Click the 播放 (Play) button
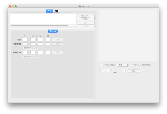The image size is (167, 114). 134,71
